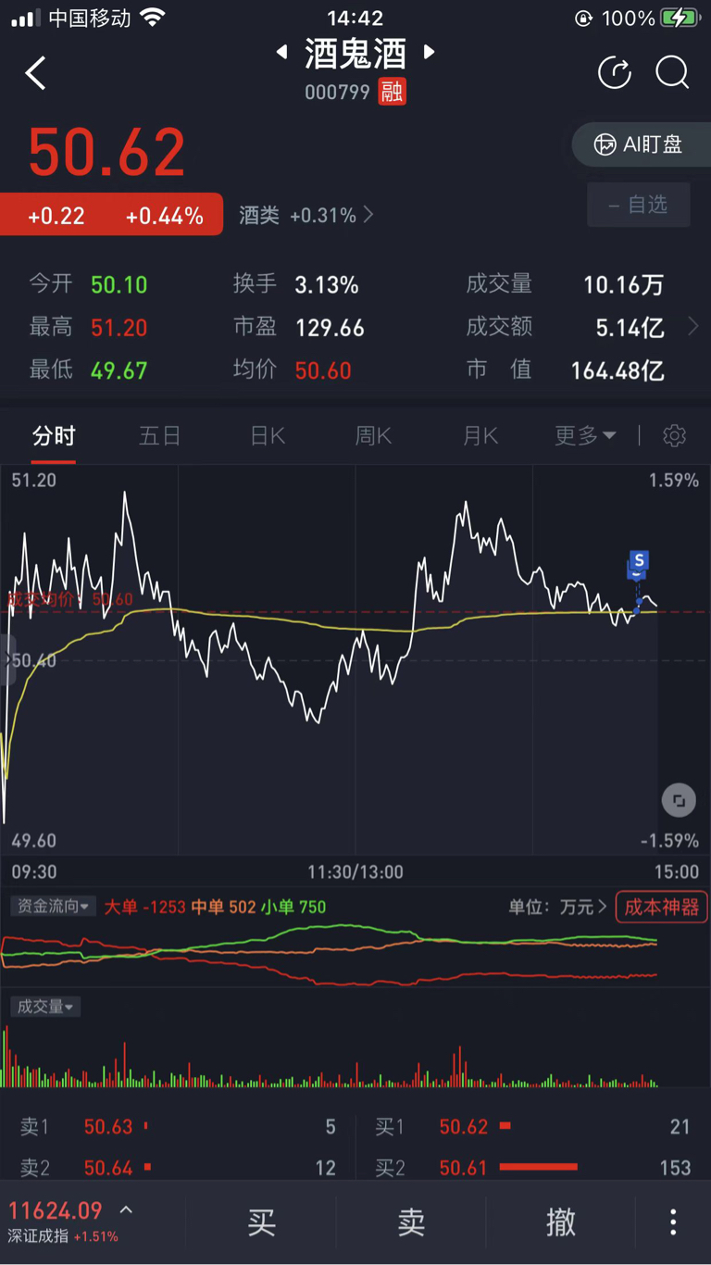
Task: Select the 周K tab
Action: 374,435
